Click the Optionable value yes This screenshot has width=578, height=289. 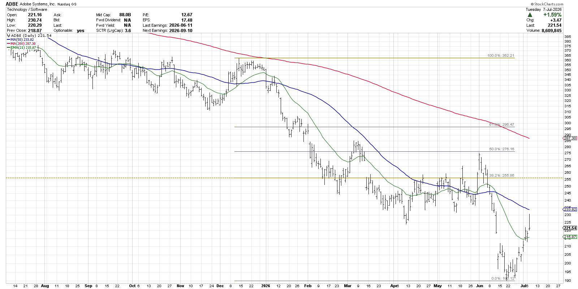click(x=81, y=31)
